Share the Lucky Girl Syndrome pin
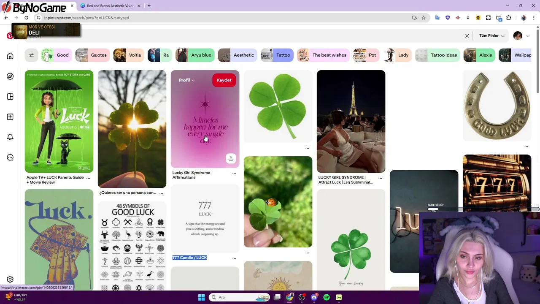The width and height of the screenshot is (540, 304). (231, 158)
